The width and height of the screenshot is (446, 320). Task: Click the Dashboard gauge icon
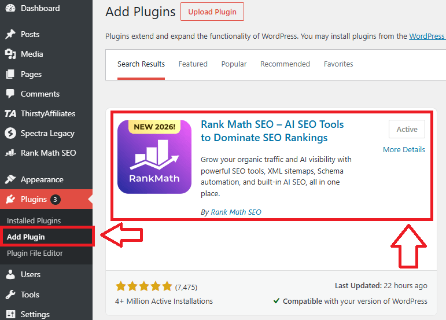click(10, 8)
